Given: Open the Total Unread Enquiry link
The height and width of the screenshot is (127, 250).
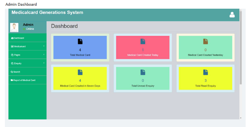Looking at the screenshot, I should [x=143, y=86].
